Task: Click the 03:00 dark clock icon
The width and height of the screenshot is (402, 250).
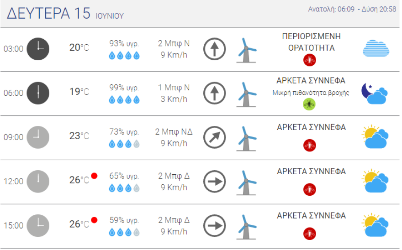Action: coord(38,49)
